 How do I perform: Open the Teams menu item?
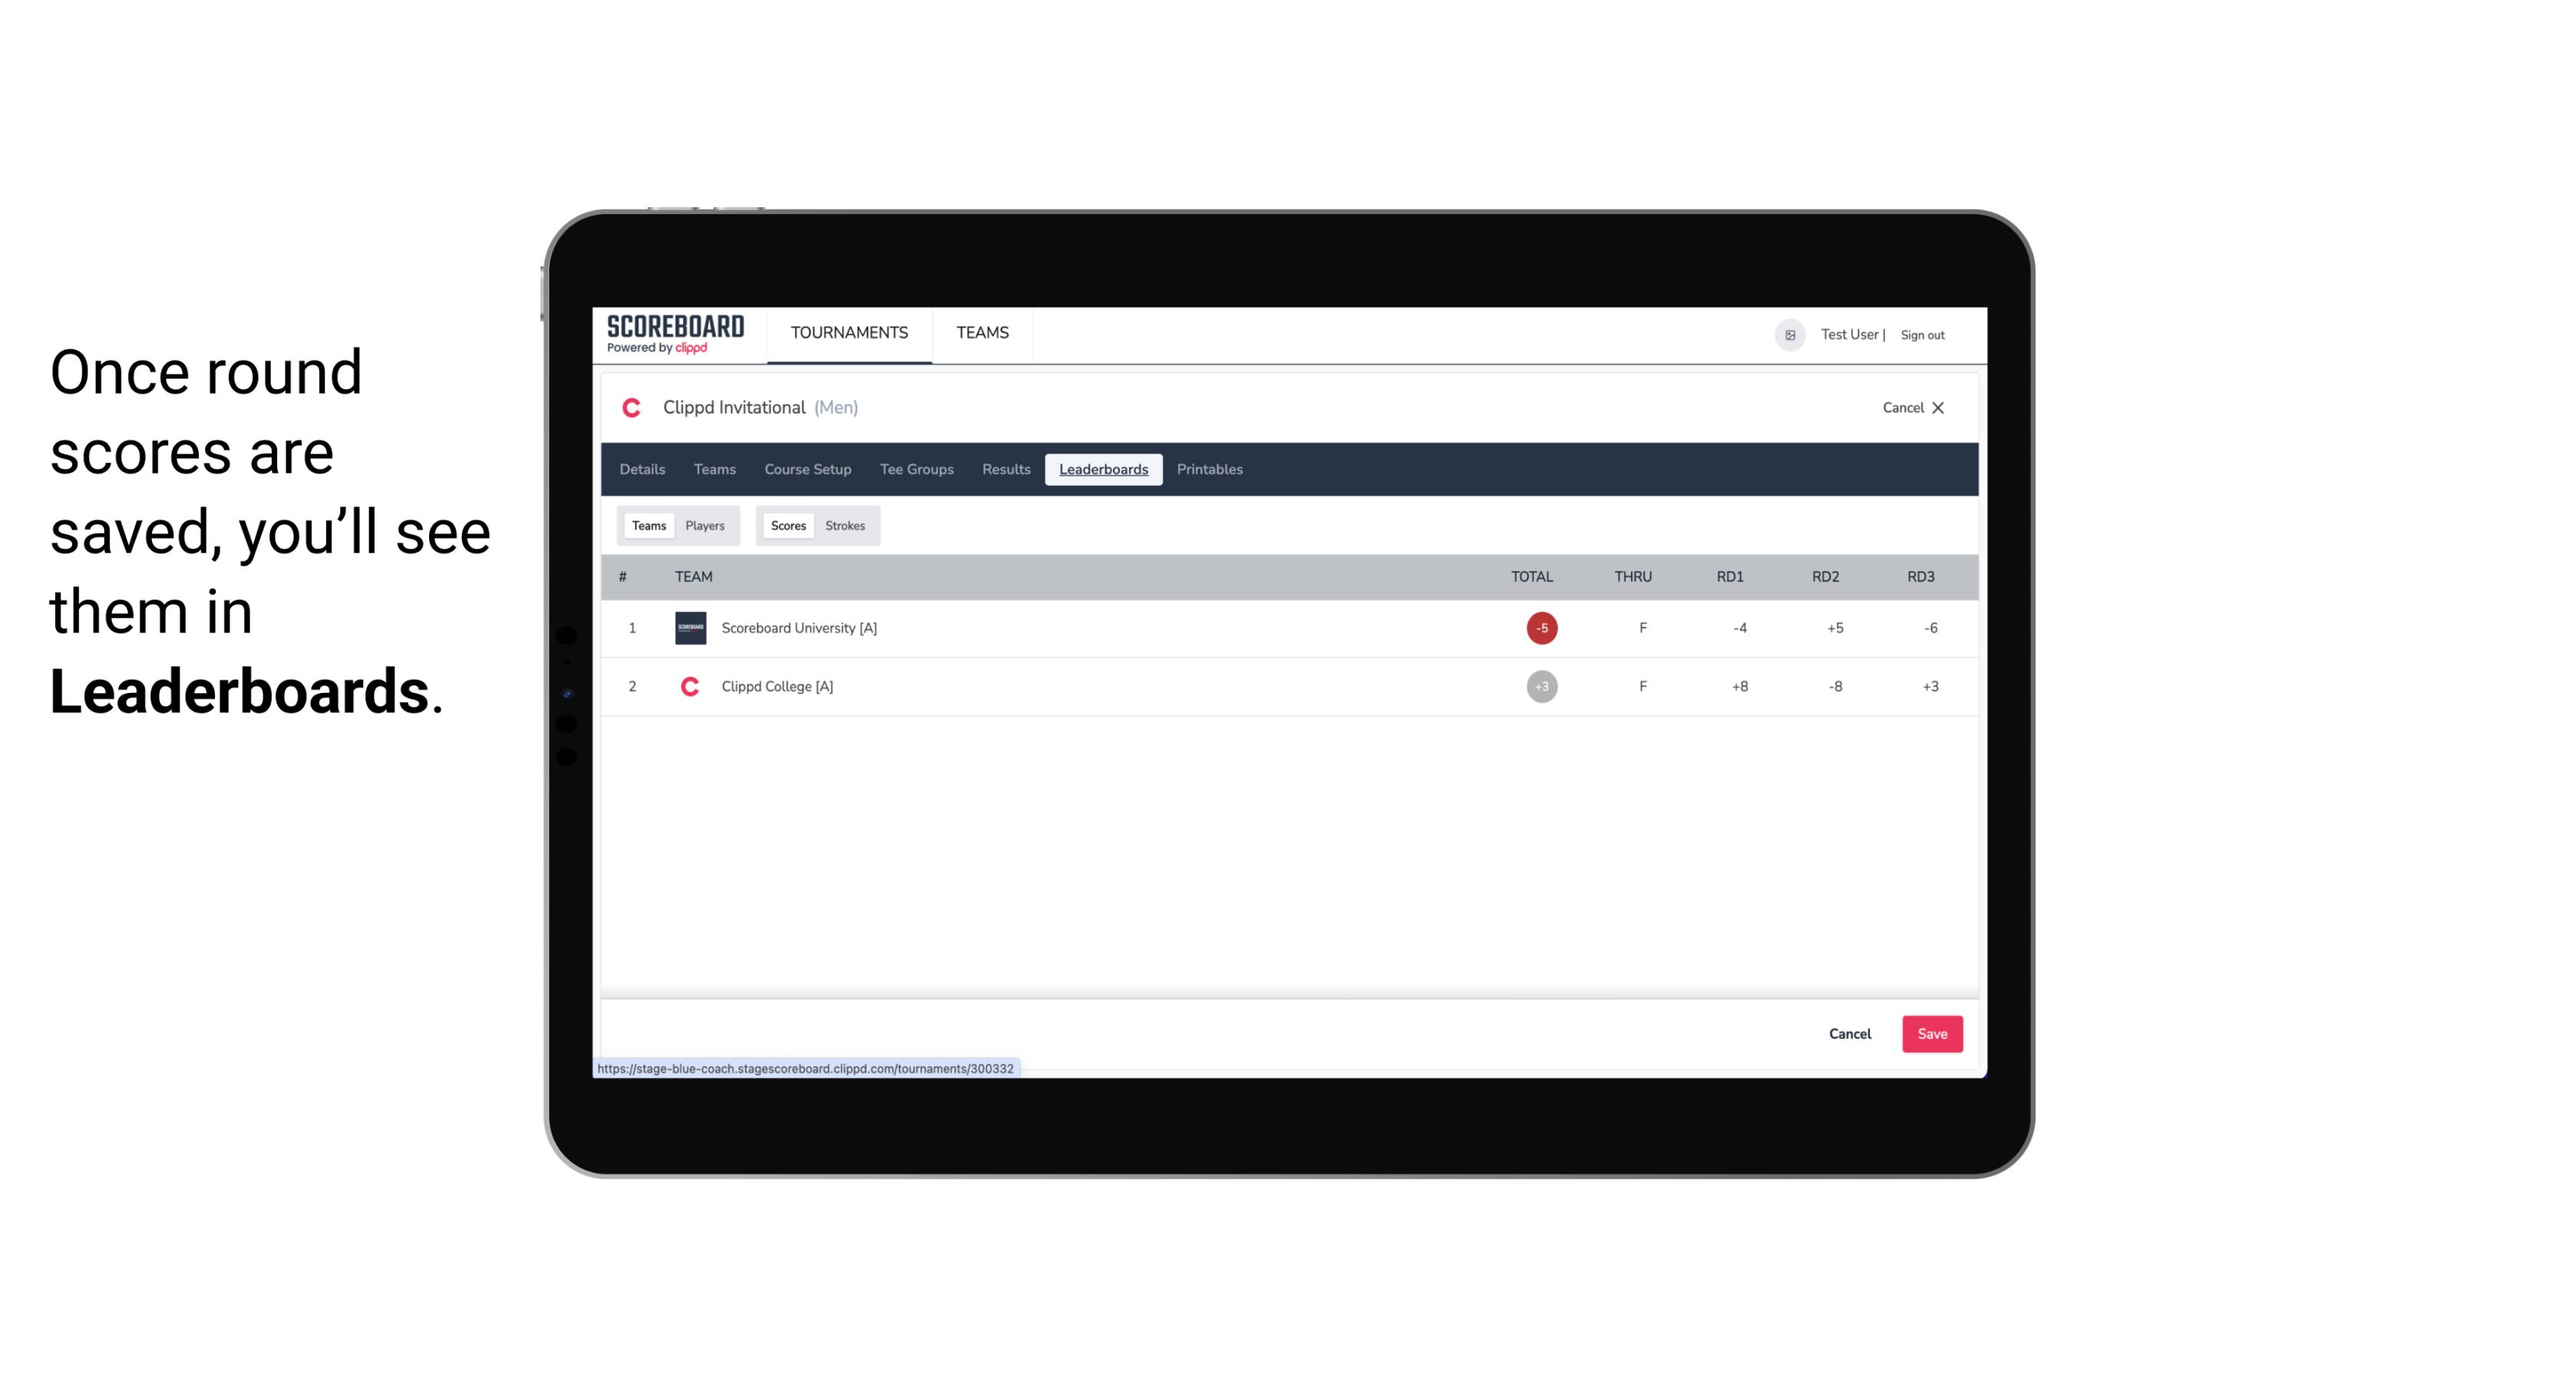pos(983,333)
